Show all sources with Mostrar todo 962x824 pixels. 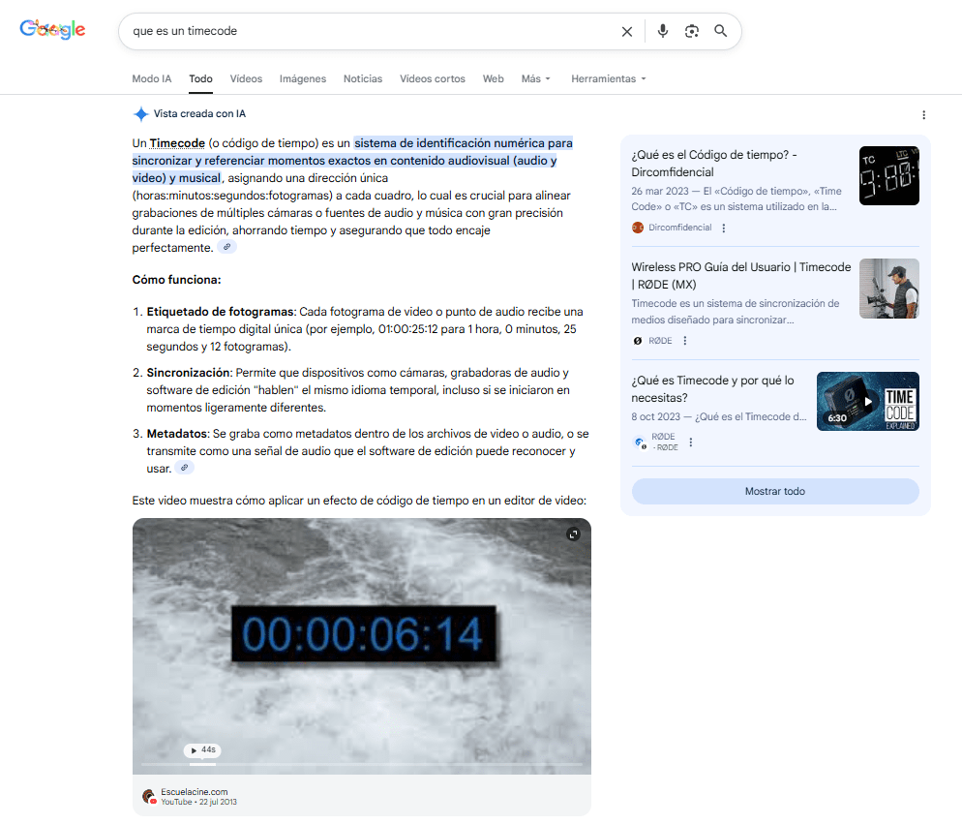point(774,491)
